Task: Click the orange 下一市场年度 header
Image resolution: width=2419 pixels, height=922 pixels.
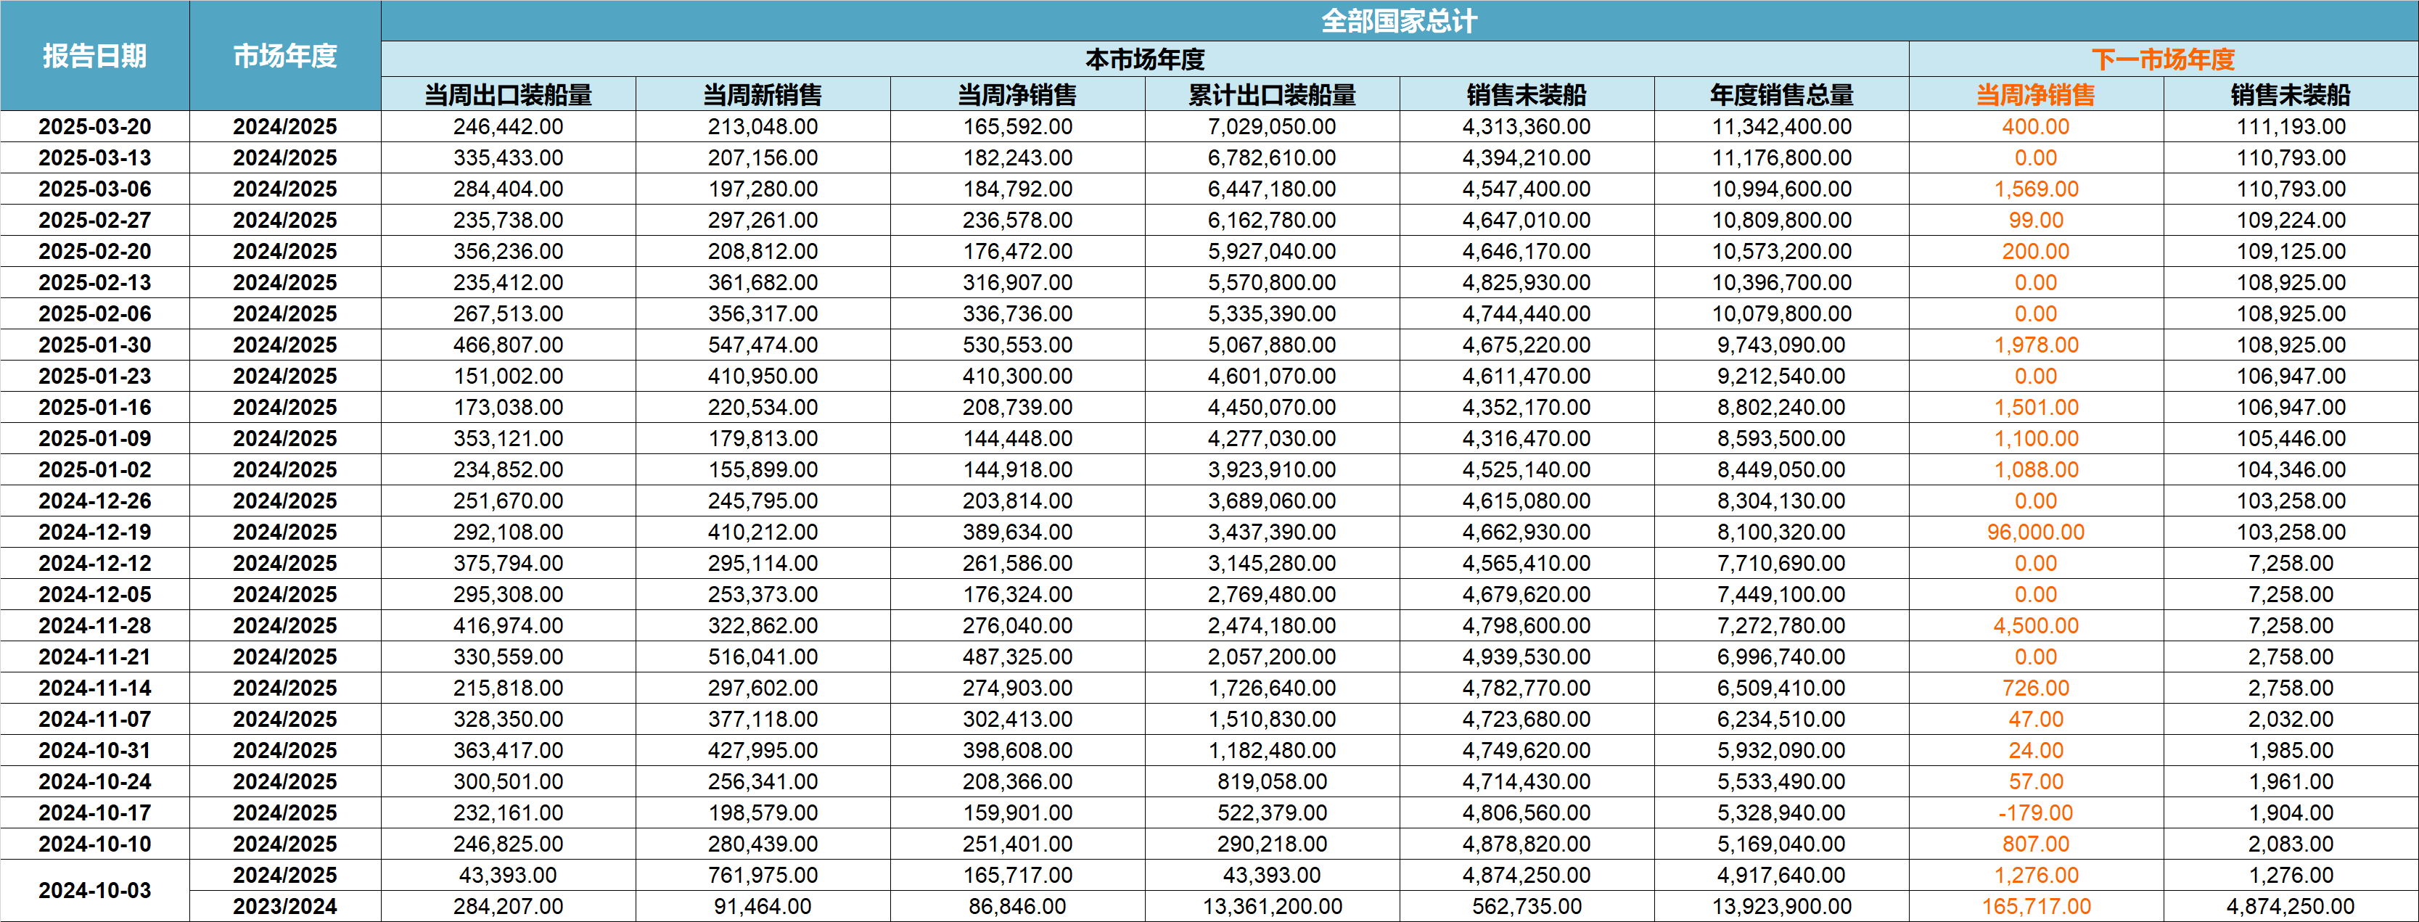Action: (2163, 59)
